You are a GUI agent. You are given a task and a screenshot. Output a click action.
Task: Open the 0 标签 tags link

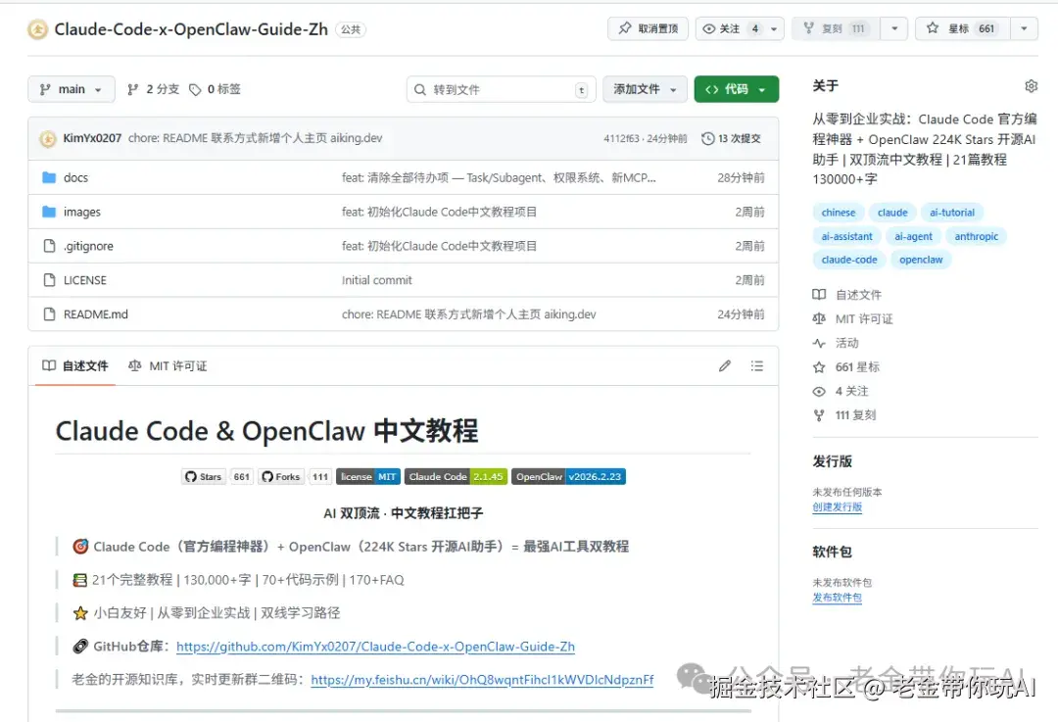point(215,89)
